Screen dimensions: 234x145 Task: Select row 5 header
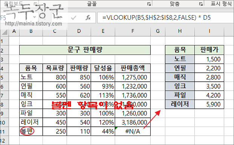point(4,78)
